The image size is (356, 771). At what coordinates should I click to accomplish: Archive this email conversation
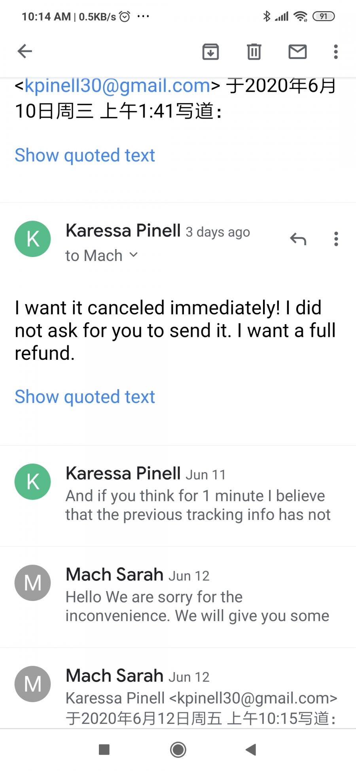click(x=210, y=52)
